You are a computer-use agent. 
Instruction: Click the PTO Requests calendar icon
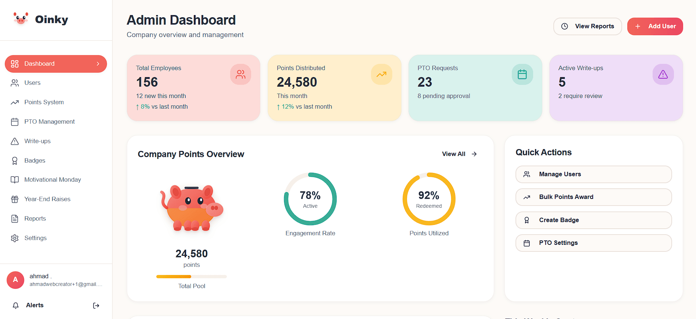pos(522,75)
